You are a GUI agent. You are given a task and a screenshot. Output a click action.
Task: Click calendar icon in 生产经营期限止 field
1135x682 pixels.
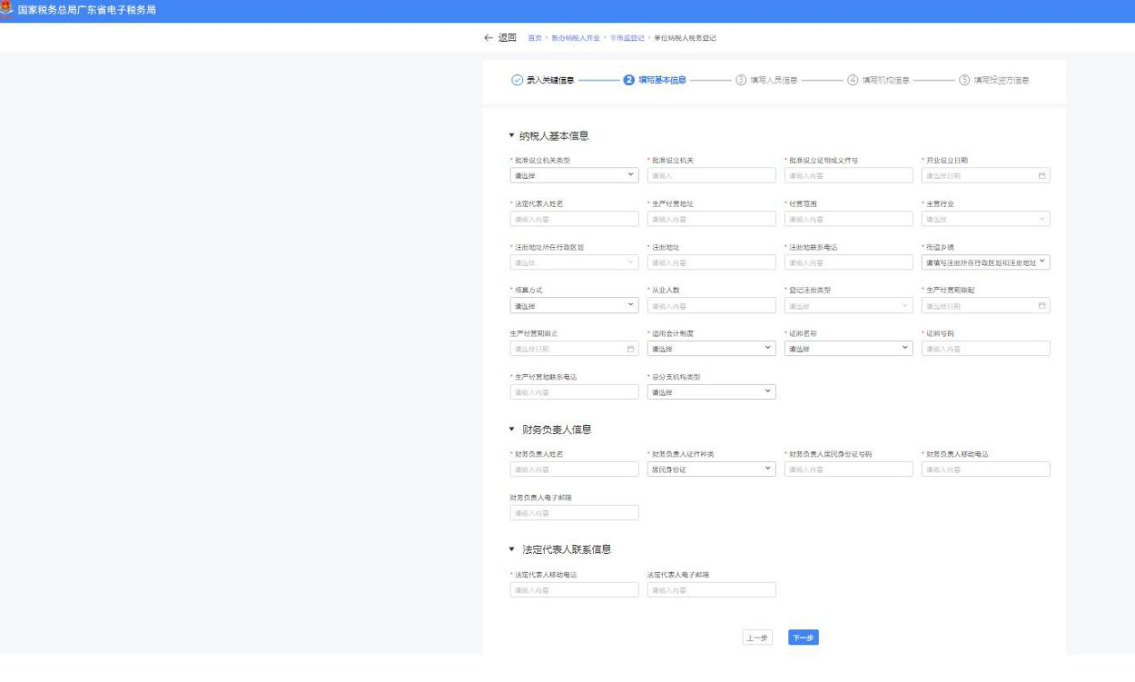[631, 348]
